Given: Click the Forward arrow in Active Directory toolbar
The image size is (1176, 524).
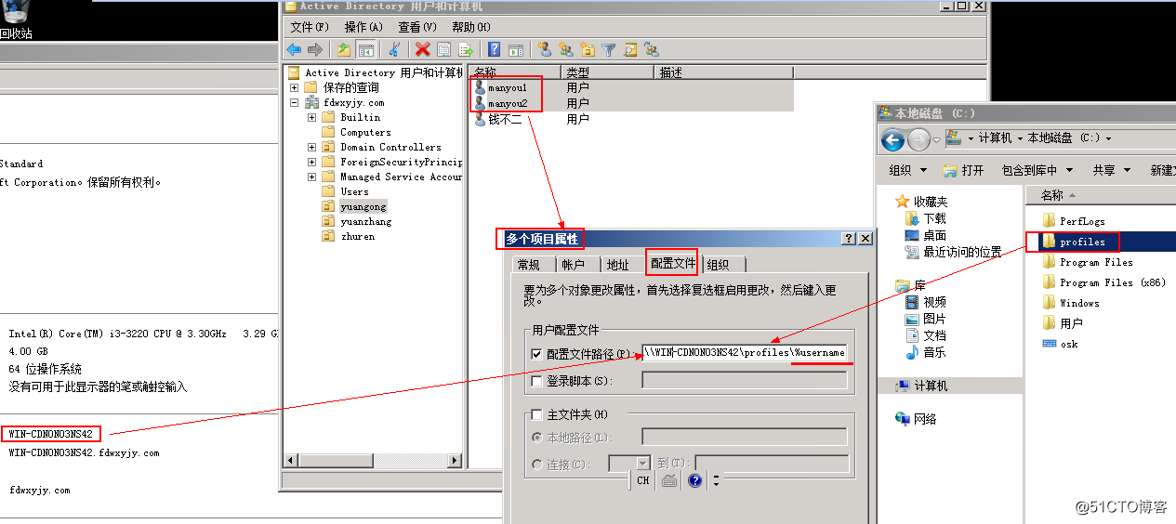Looking at the screenshot, I should click(315, 49).
